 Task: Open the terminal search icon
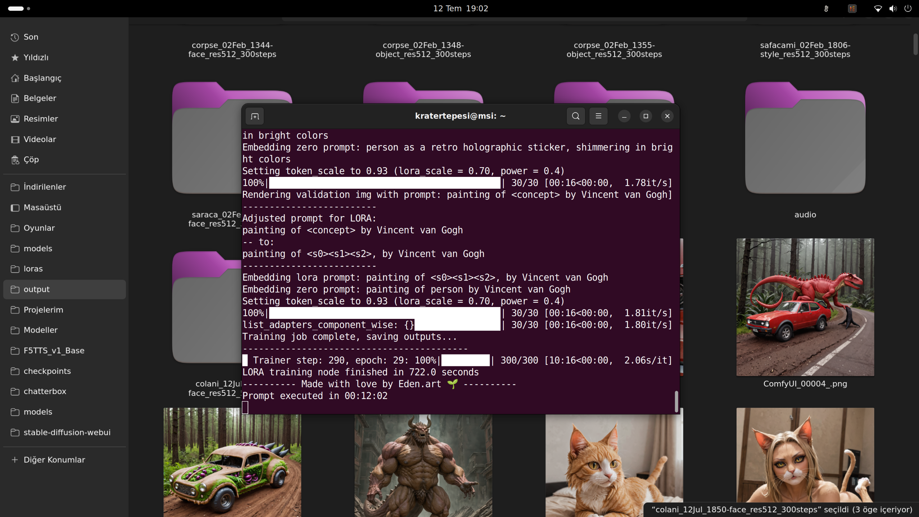(x=576, y=116)
